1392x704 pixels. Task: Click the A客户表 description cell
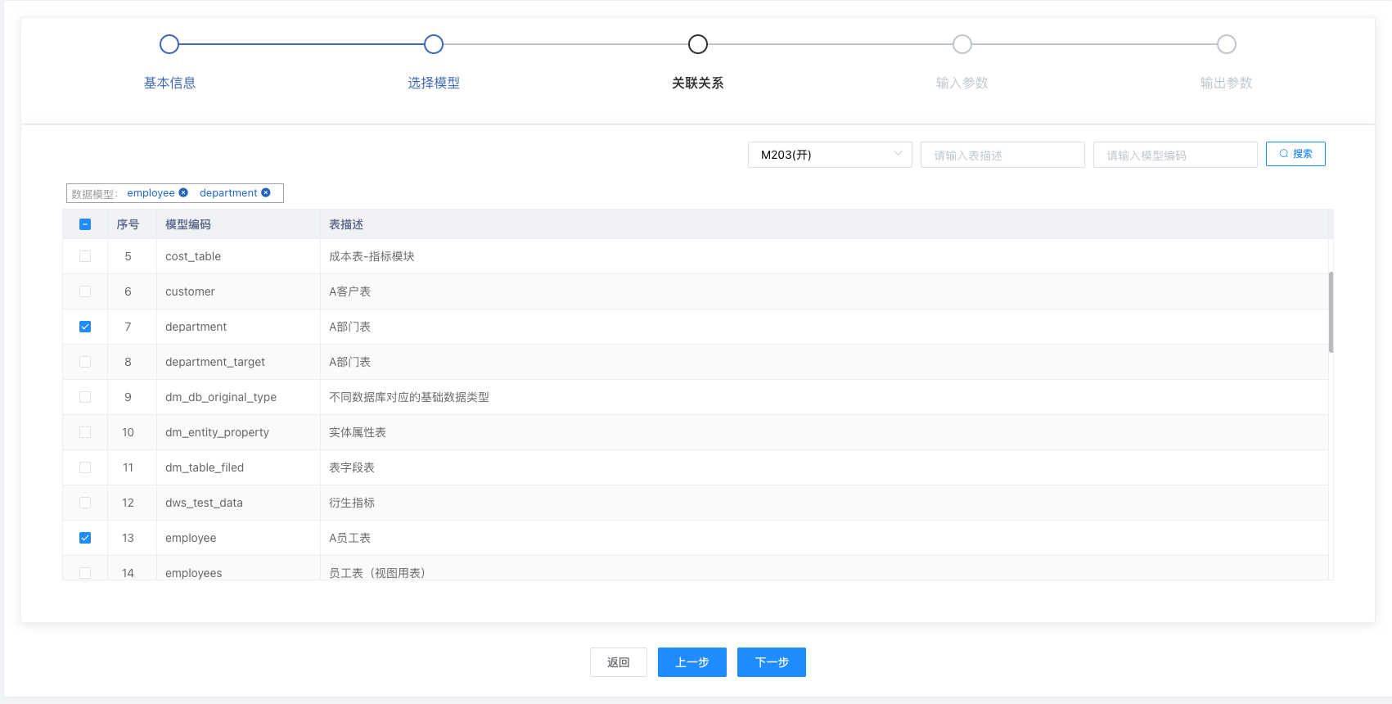[x=824, y=291]
